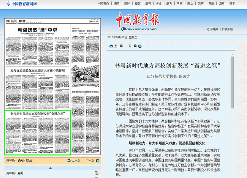The width and height of the screenshot is (247, 178).
Task: Select the 高考 navigation item
Action: (x=169, y=3)
